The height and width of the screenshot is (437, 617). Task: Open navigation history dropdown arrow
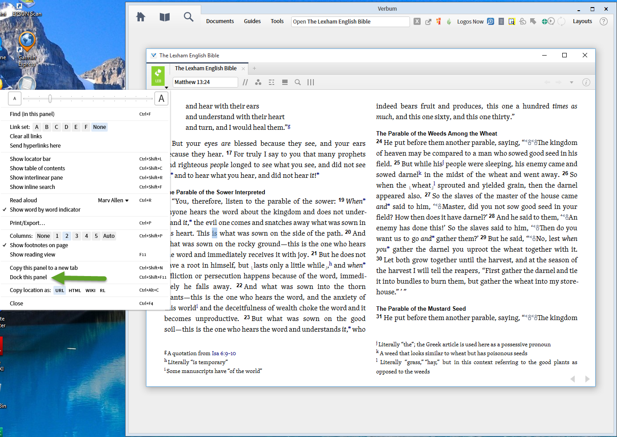[572, 82]
